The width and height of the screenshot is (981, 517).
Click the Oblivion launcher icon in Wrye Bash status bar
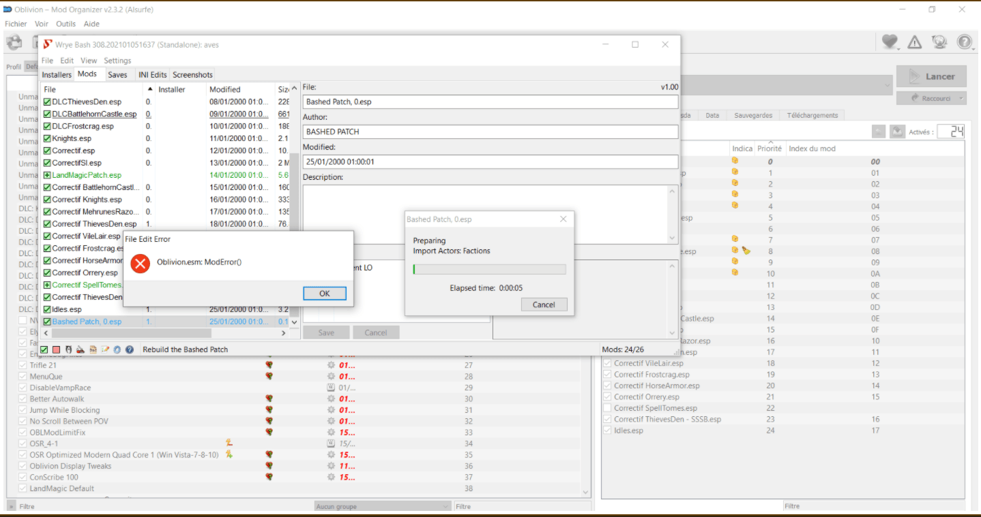(68, 349)
